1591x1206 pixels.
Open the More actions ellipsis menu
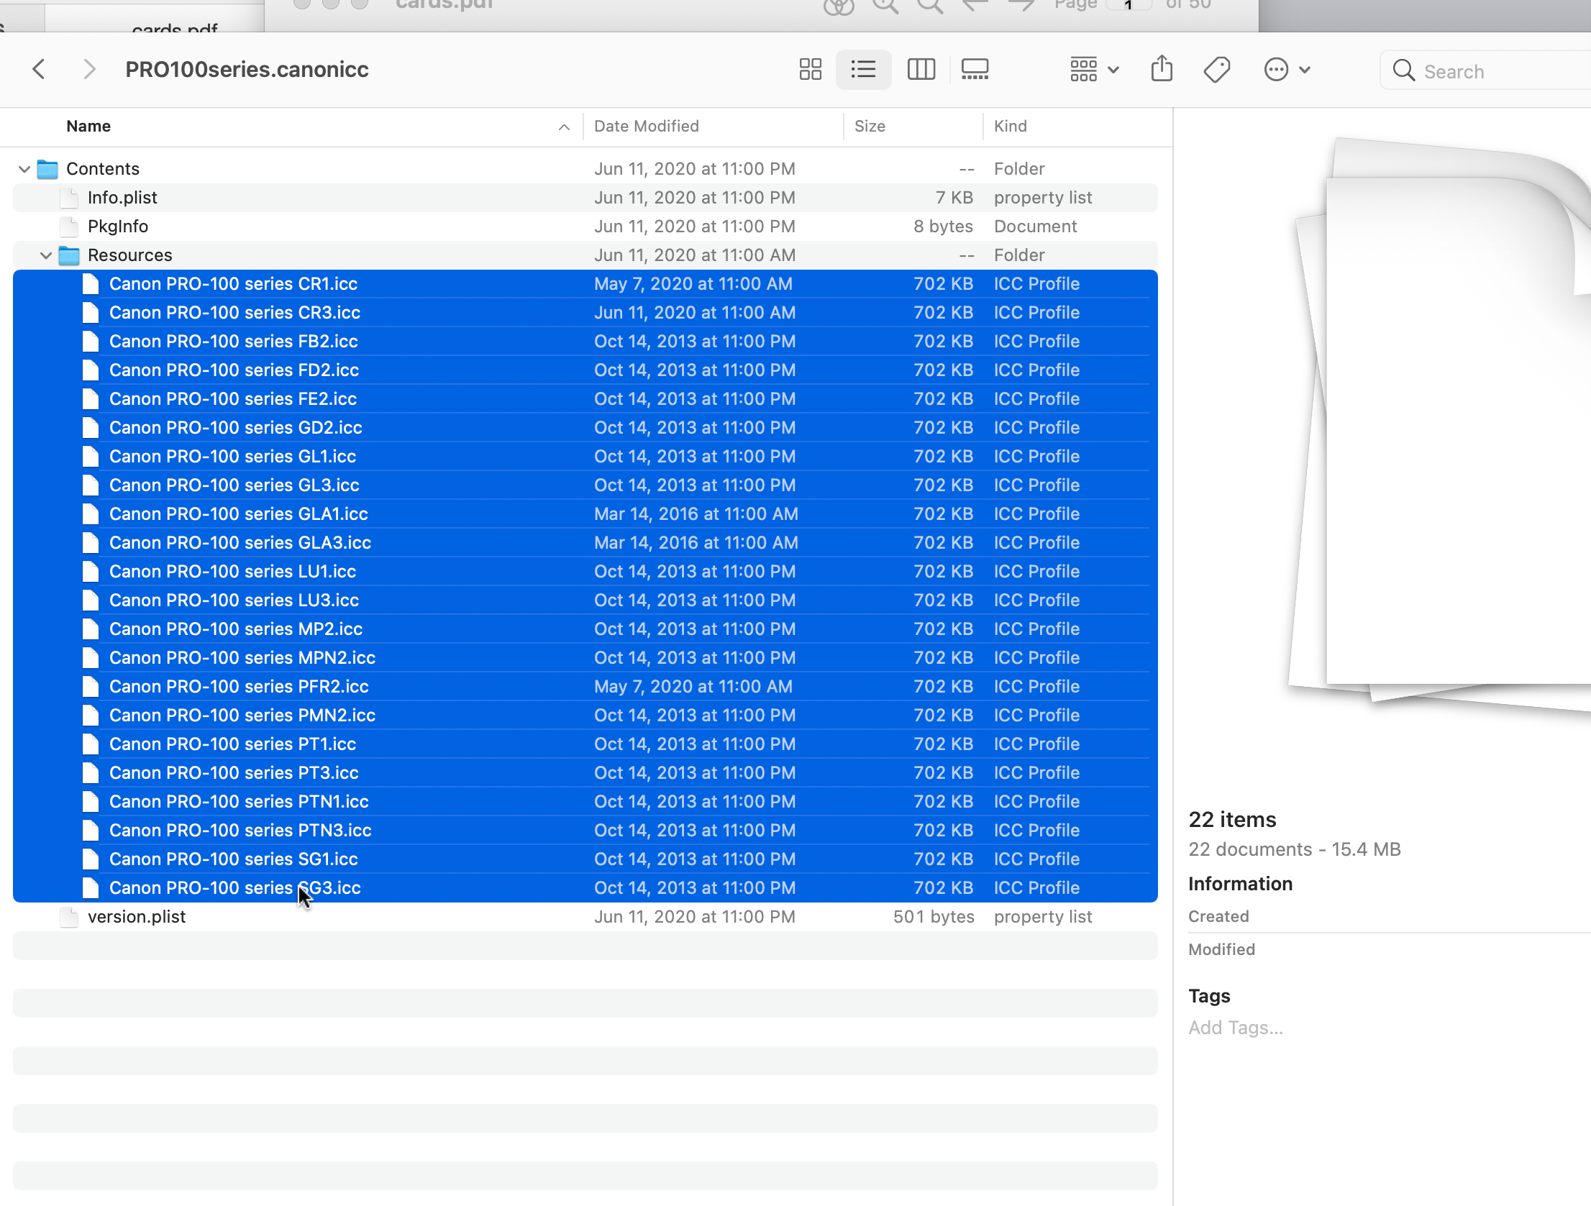coord(1287,70)
